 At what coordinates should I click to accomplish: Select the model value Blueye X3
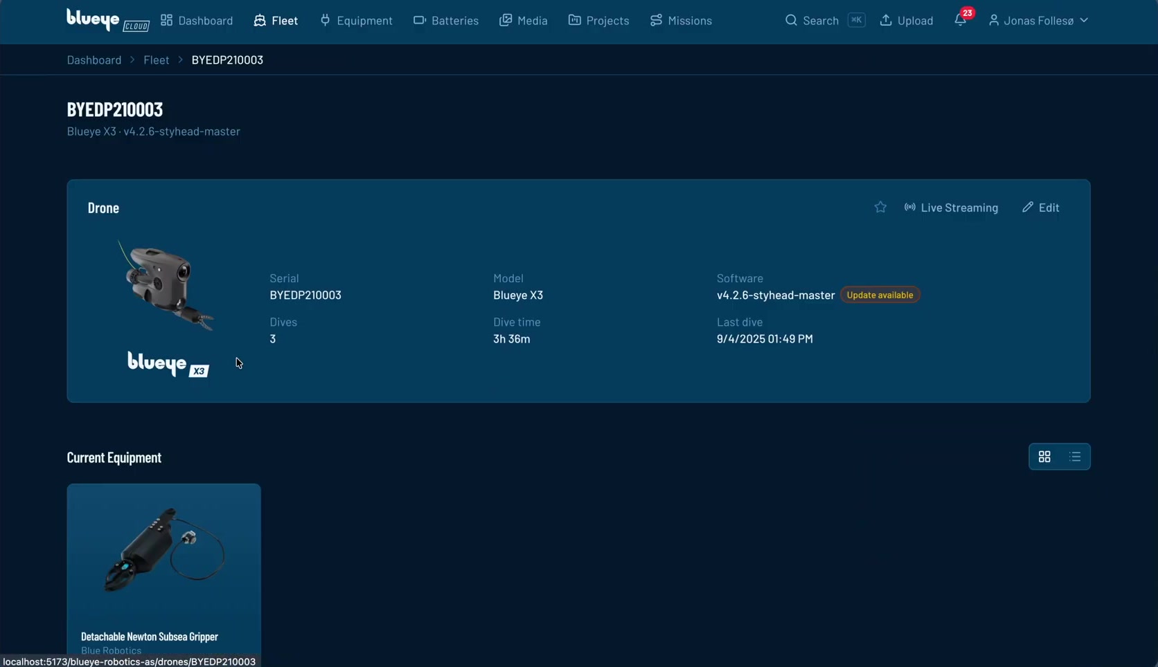click(518, 295)
